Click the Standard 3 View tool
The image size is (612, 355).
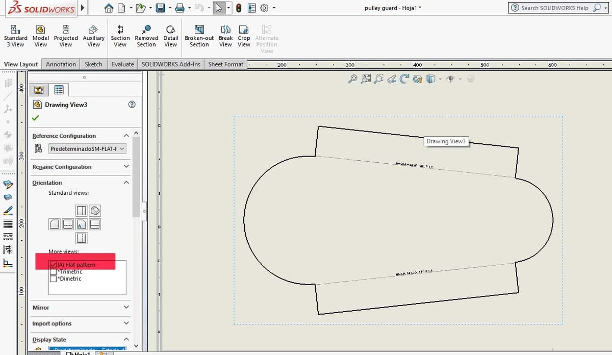15,36
